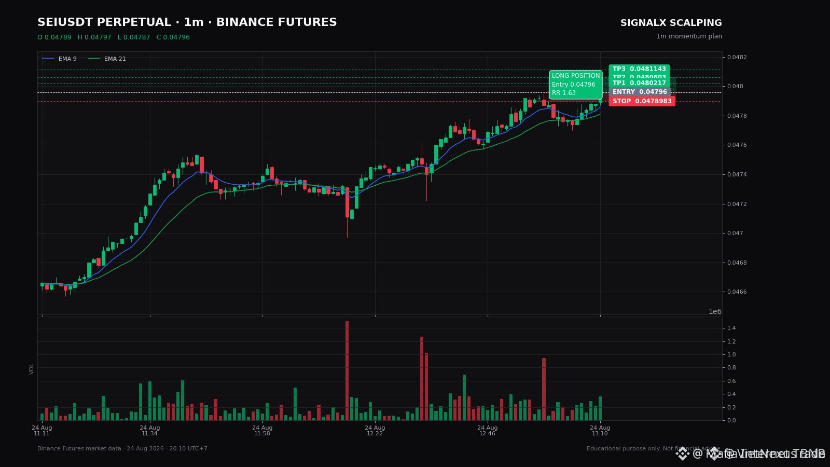Image resolution: width=830 pixels, height=467 pixels.
Task: Click the 0.047 price axis label
Action: tap(736, 233)
